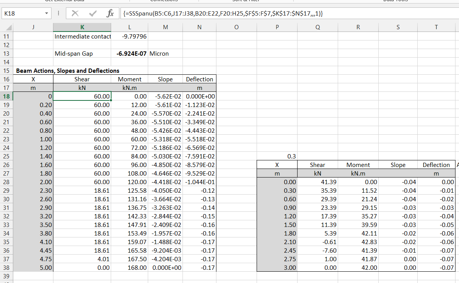The height and width of the screenshot is (283, 459).
Task: Select row 18 header
Action: pos(7,96)
